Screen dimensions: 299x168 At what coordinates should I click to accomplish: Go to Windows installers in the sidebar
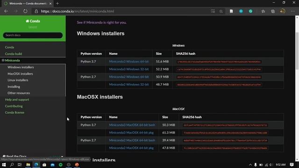click(21, 67)
